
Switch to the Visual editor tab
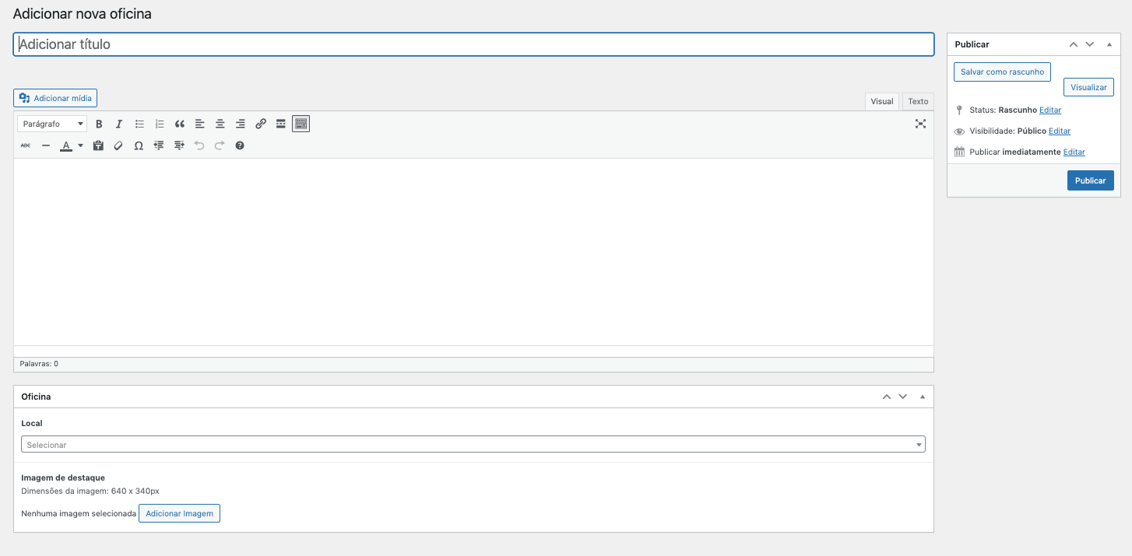[x=882, y=101]
